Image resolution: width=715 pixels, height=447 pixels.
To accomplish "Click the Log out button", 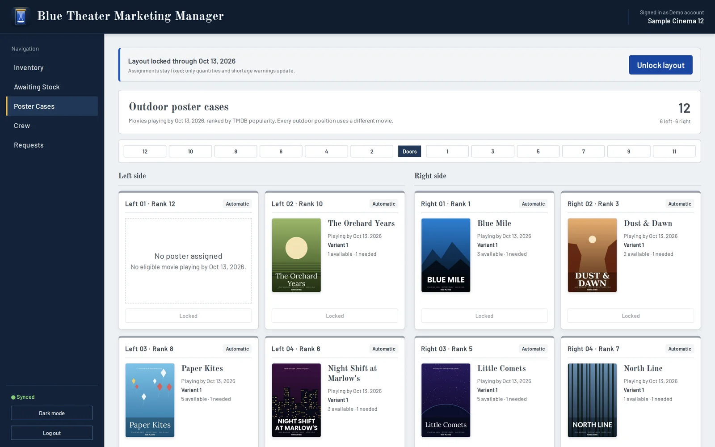I will coord(52,433).
